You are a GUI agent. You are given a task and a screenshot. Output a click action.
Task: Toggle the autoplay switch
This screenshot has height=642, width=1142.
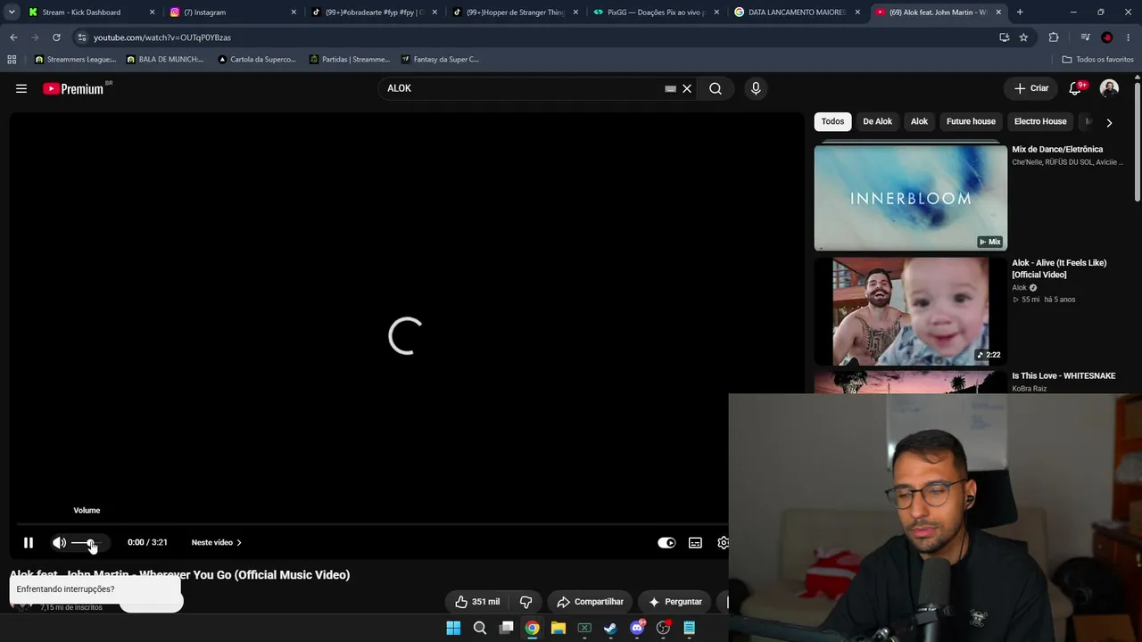point(666,542)
